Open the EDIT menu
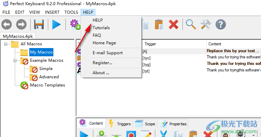The width and height of the screenshot is (261, 137). click(20, 12)
